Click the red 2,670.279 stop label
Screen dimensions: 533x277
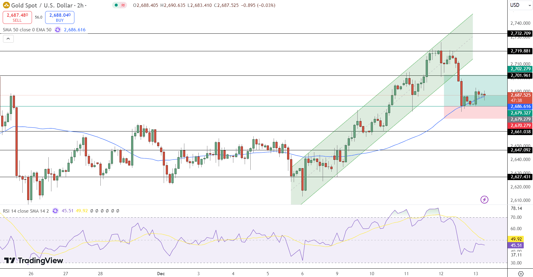520,126
